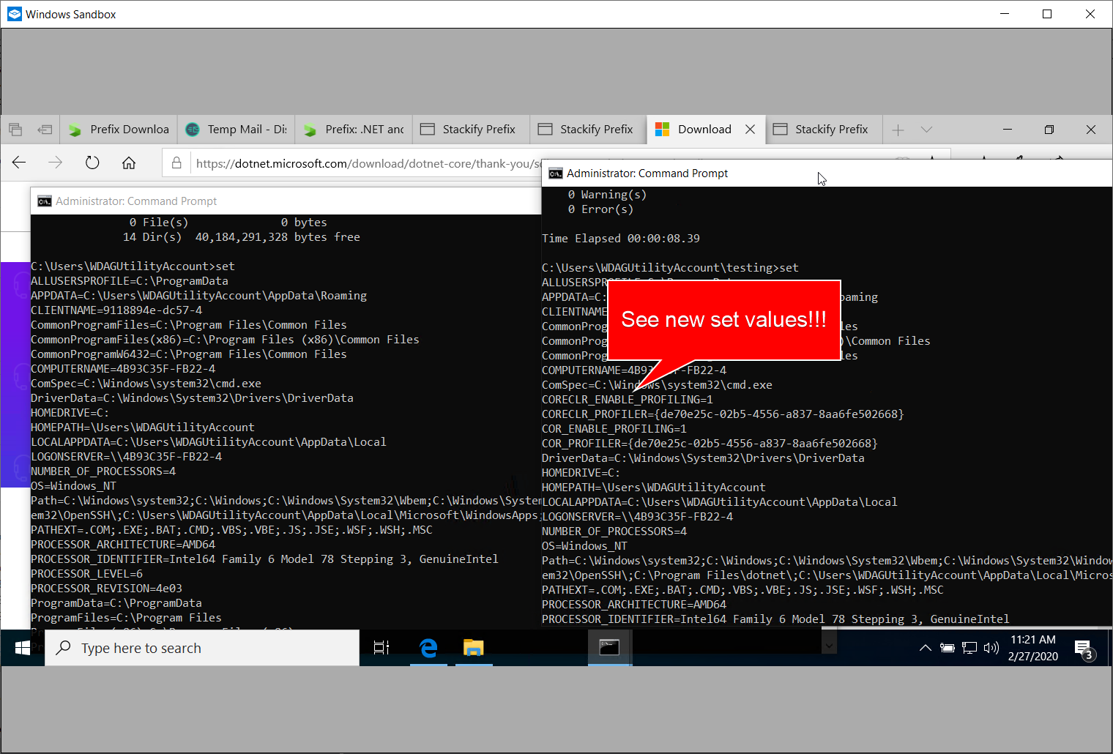
Task: Click the CLIENTNAME=9118894e-dc57-4 line
Action: 116,310
